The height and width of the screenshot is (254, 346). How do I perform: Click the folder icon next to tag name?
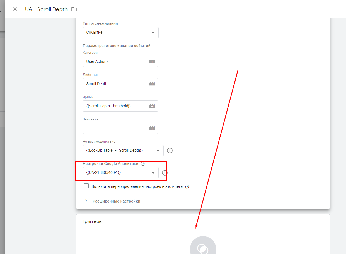pyautogui.click(x=74, y=9)
